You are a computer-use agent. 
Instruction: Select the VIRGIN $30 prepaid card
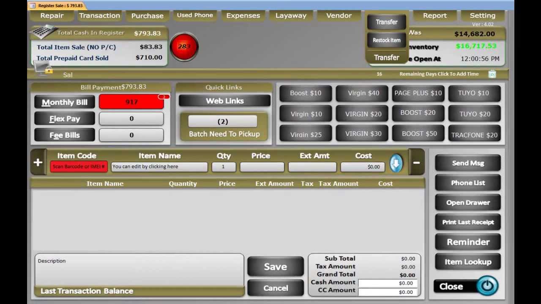tap(363, 134)
